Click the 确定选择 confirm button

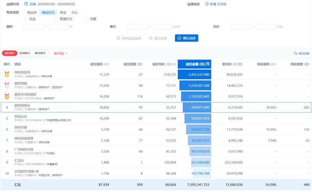(187, 38)
